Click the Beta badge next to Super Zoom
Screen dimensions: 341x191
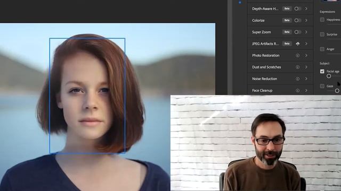pyautogui.click(x=287, y=32)
